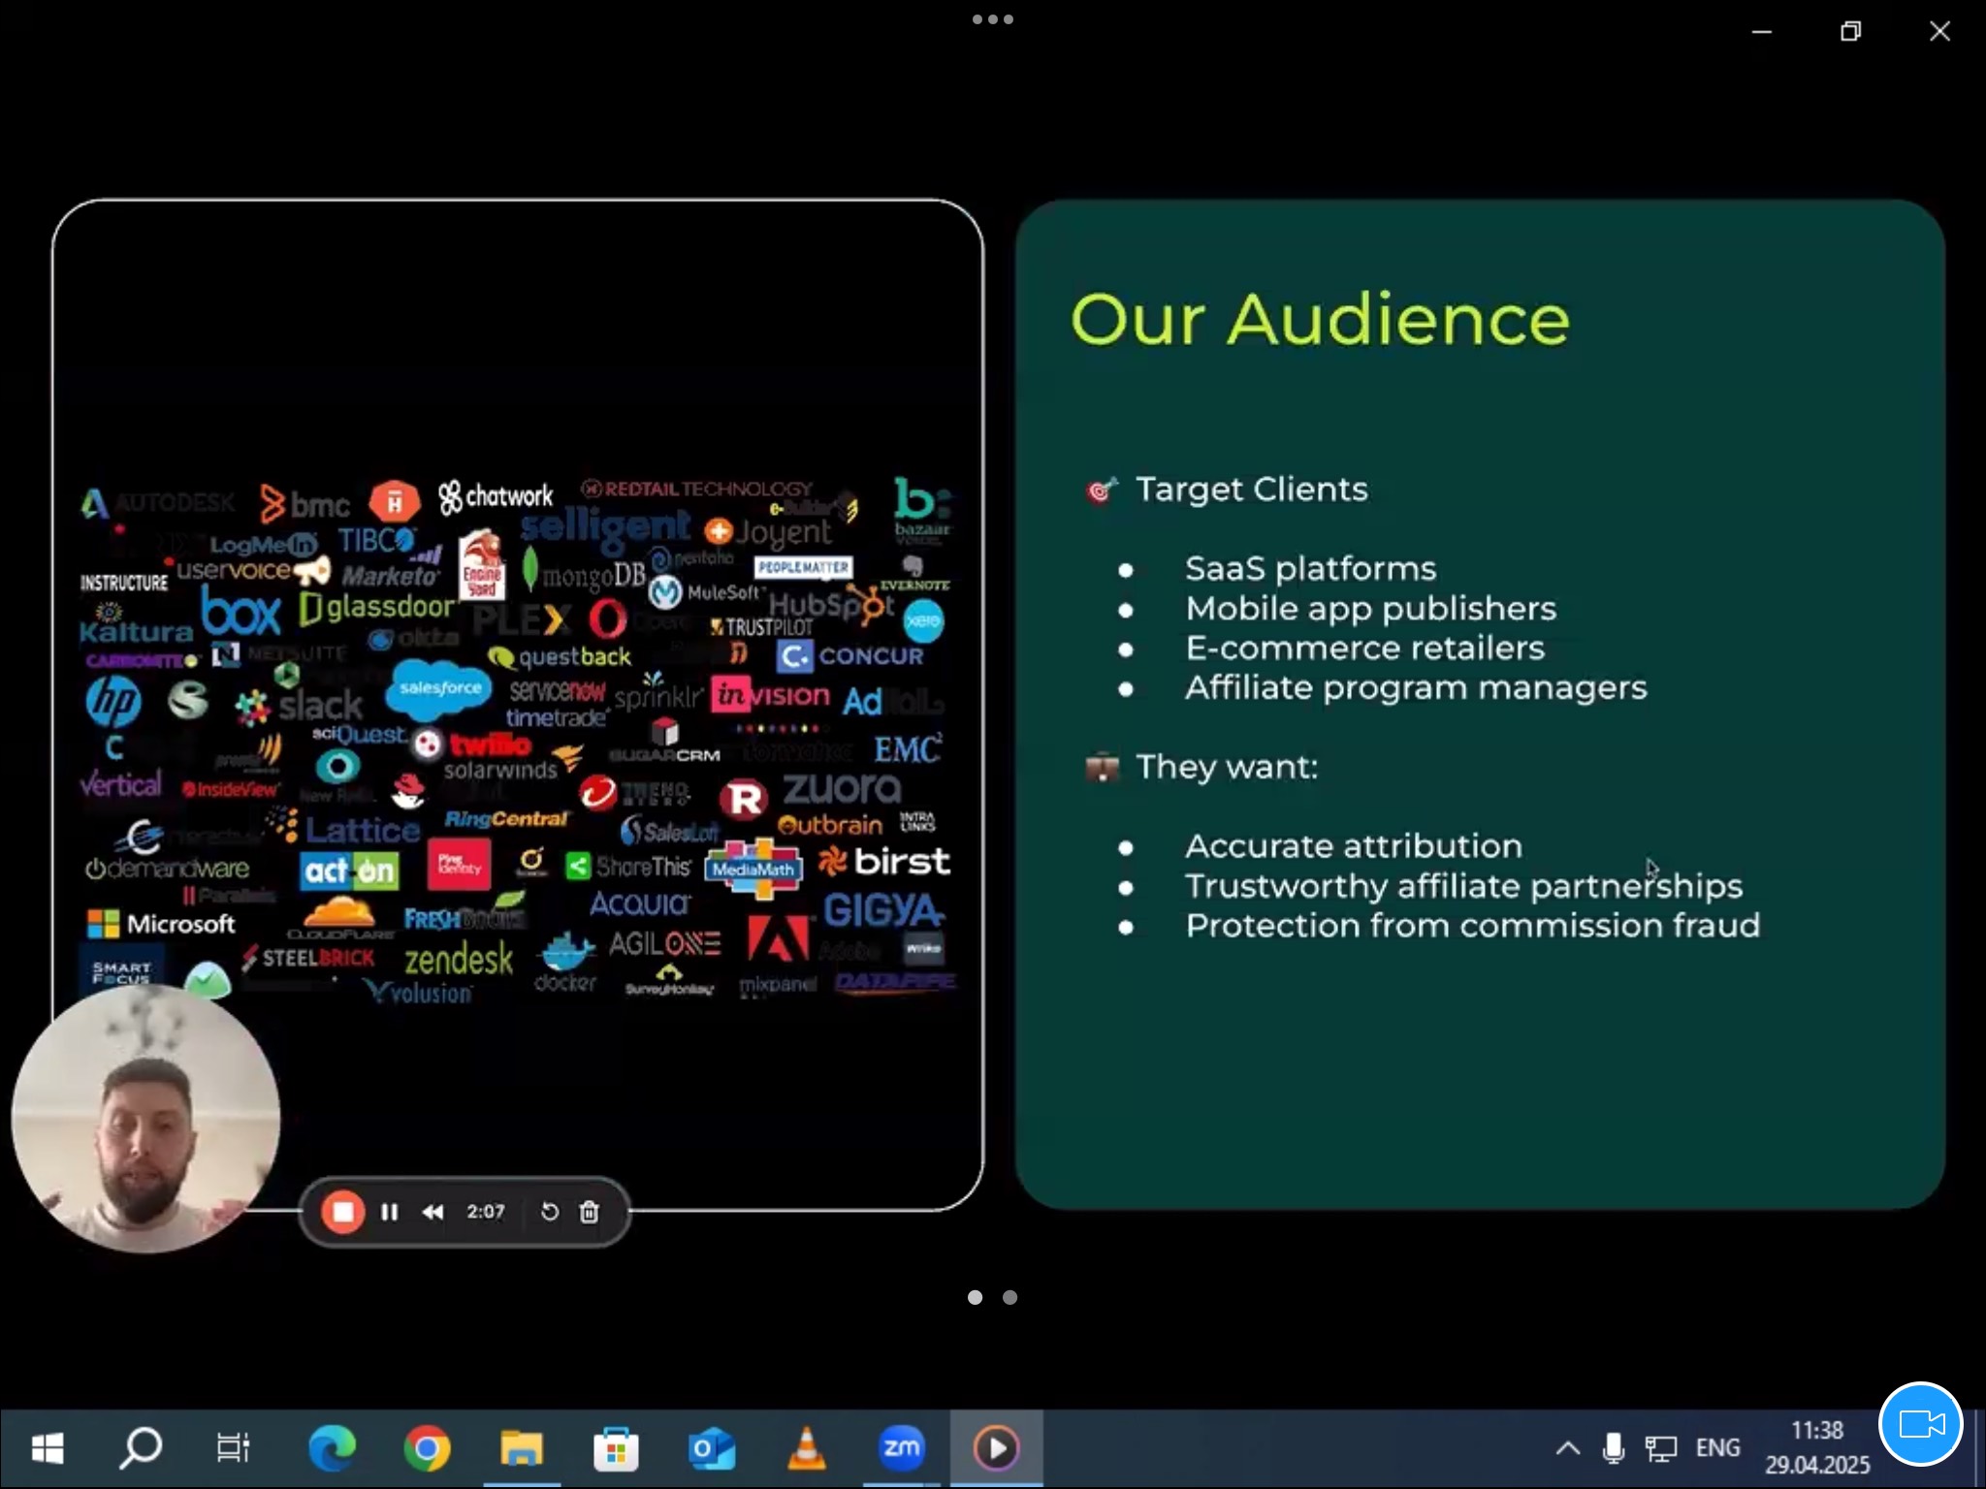Click the "SaaS platforms" bullet

click(1310, 569)
